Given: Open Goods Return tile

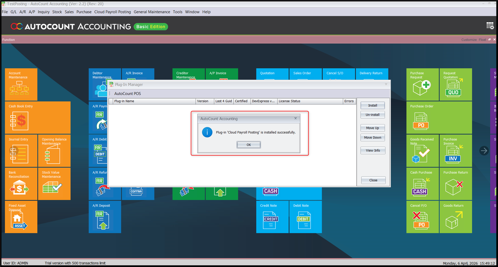Looking at the screenshot, I should 456,217.
